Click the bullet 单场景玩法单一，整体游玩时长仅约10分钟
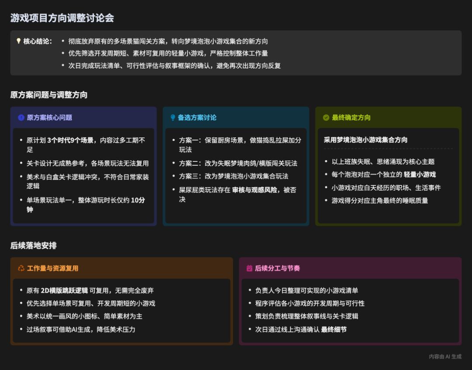472x370 pixels. coord(86,205)
